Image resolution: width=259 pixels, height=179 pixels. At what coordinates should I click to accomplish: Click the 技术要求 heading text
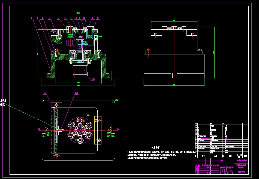click(x=156, y=147)
